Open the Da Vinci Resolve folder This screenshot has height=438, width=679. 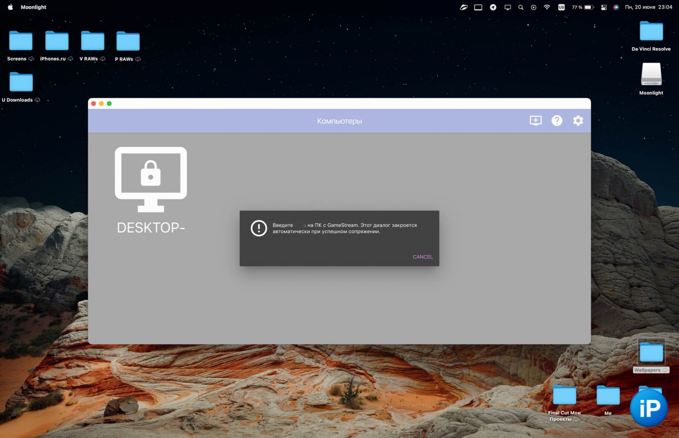point(651,31)
